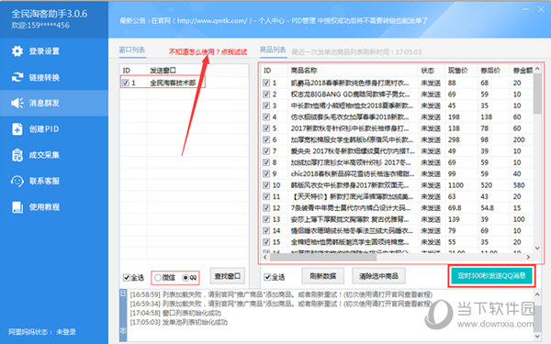This screenshot has width=551, height=344.
Task: Click the message broadcast megaphone icon
Action: click(x=17, y=103)
